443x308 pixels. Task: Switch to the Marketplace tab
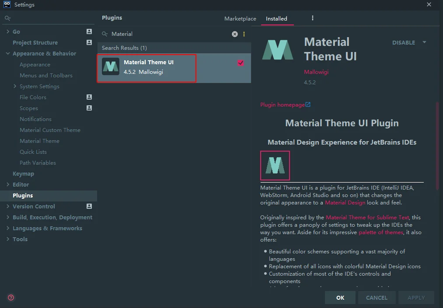click(x=240, y=19)
